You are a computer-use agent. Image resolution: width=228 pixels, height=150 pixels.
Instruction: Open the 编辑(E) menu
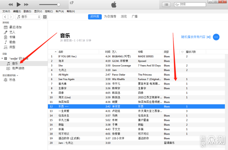[x=17, y=11]
